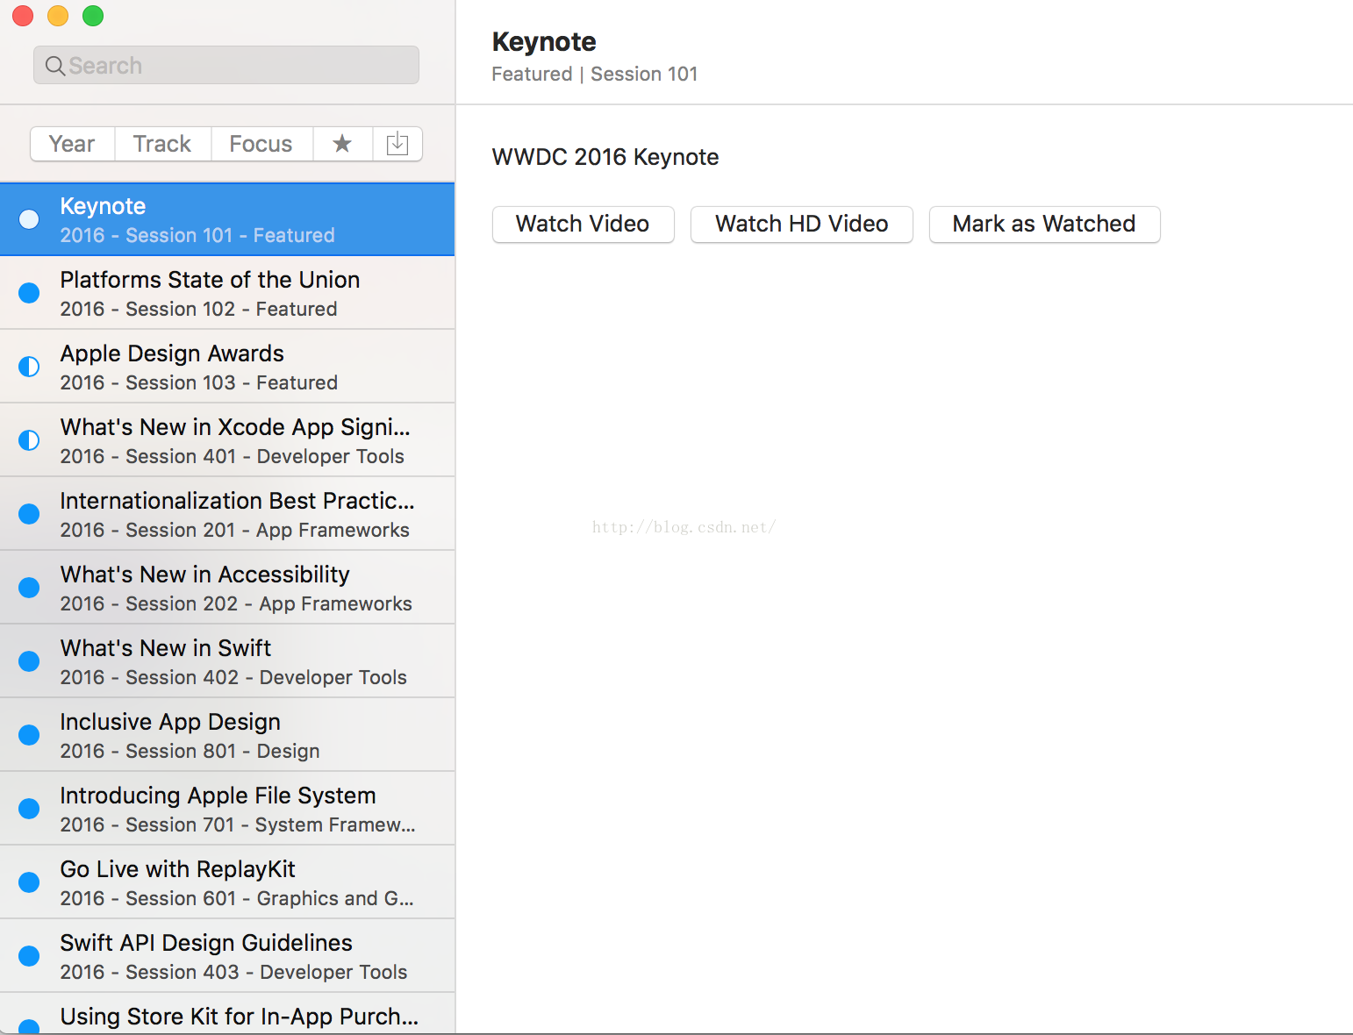Screen dimensions: 1353x1035
Task: Click blue dot for Swift API Design Guidelines
Action: (x=29, y=956)
